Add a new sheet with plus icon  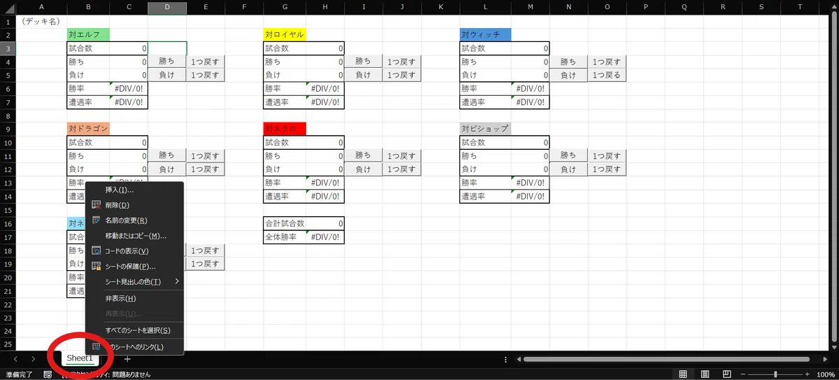[x=127, y=358]
